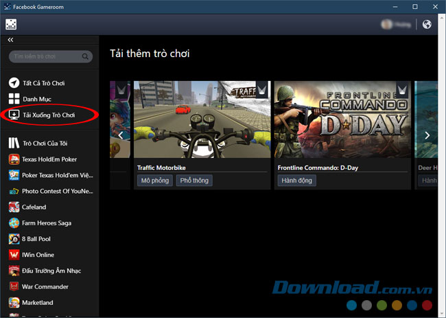Open War Commander game
The width and height of the screenshot is (446, 318).
(45, 286)
